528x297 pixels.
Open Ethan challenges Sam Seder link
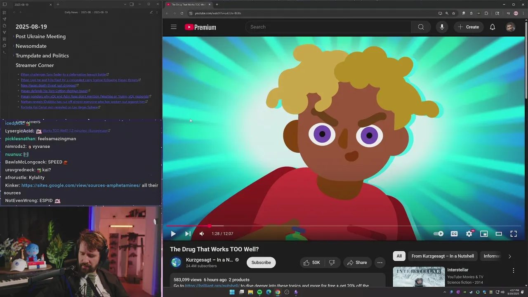pos(64,75)
